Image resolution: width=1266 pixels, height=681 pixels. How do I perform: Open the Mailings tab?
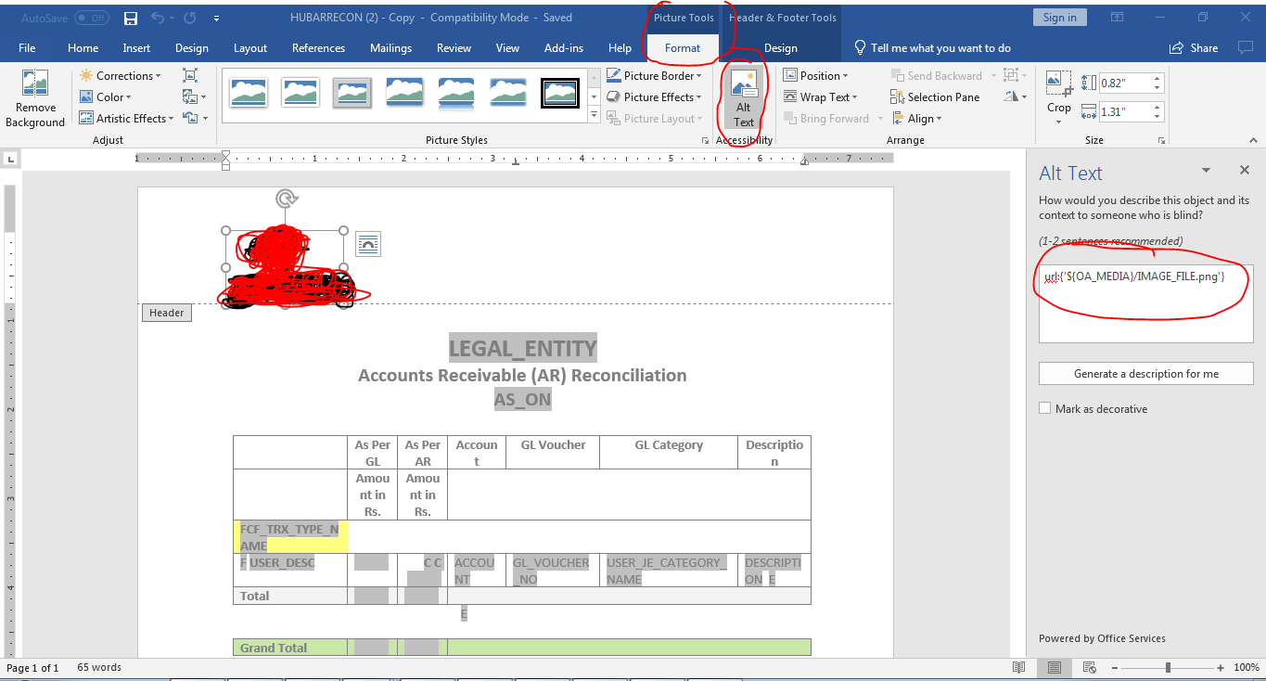[x=390, y=47]
